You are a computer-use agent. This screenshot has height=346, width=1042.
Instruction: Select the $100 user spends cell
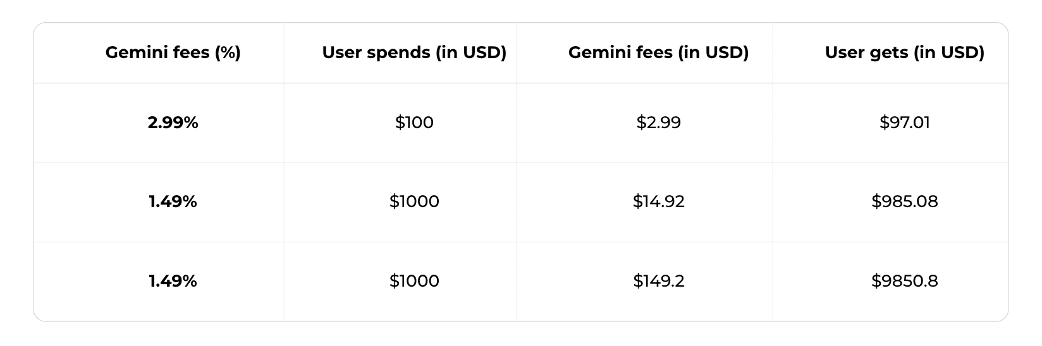point(414,122)
